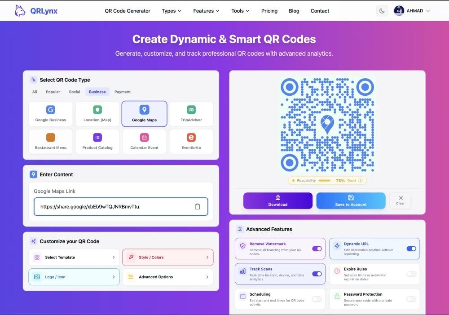Select the Business types tab
This screenshot has height=315, width=449.
[x=97, y=92]
